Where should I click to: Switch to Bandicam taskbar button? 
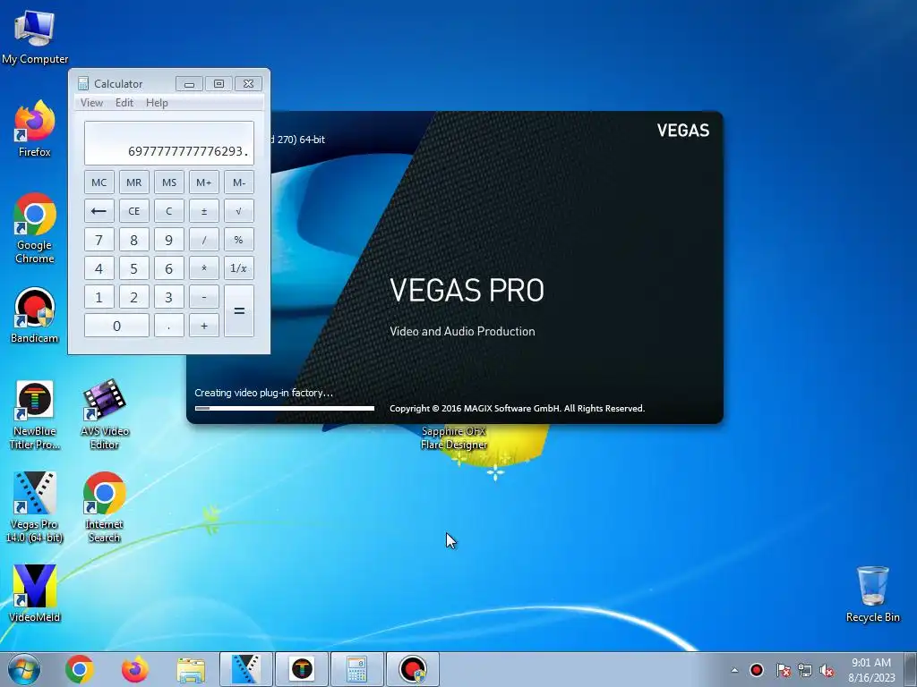[x=413, y=669]
